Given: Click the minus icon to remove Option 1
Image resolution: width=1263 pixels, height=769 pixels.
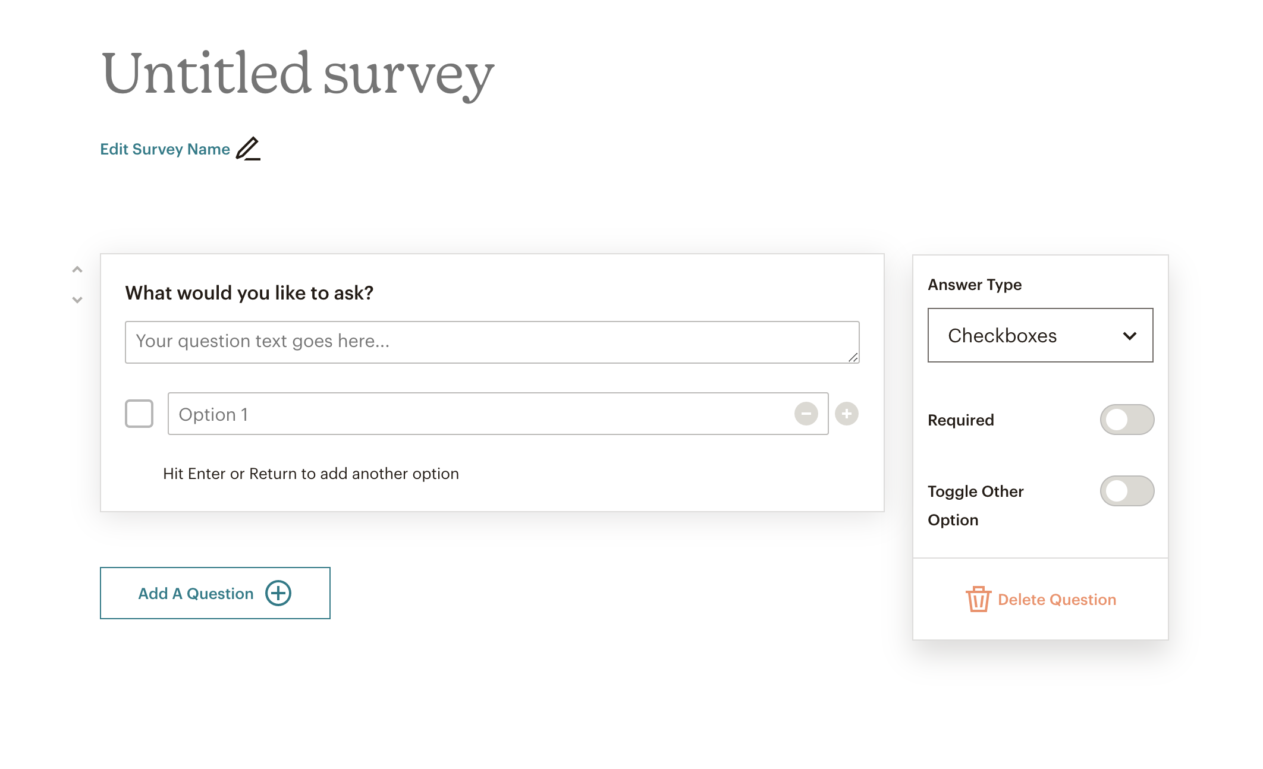Looking at the screenshot, I should (806, 414).
